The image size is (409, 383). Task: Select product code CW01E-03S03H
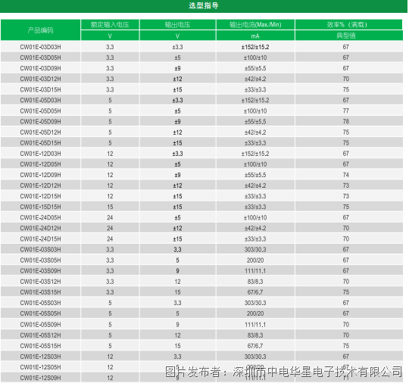40,250
